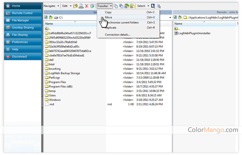Expand the local path C:\ combo box
The image size is (242, 155).
[170, 17]
